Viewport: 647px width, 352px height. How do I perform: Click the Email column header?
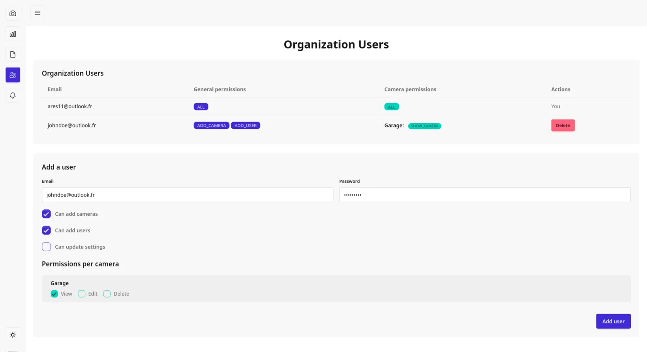pos(55,89)
